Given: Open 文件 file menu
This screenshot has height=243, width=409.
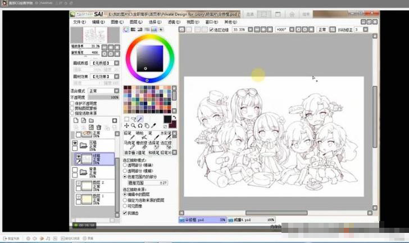Looking at the screenshot, I should point(79,22).
